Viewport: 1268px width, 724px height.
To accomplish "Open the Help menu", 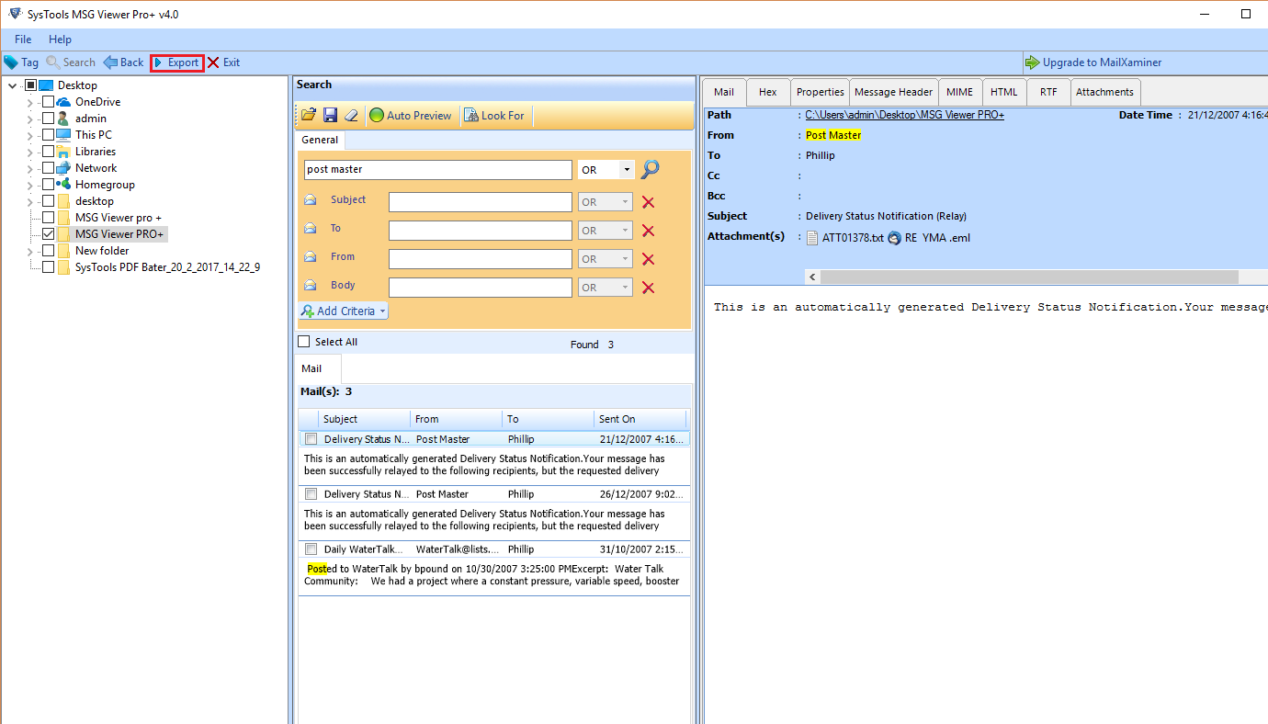I will 60,40.
